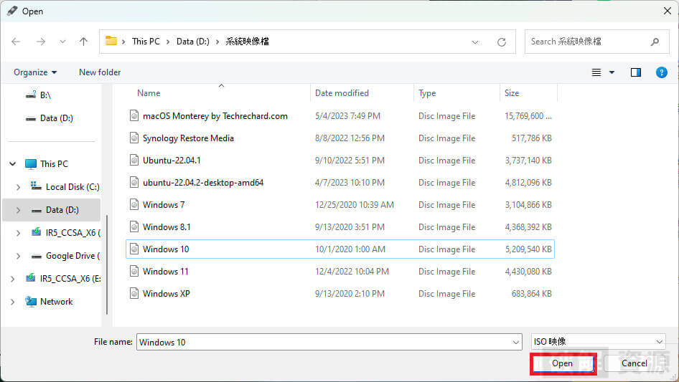Open the blue Help question mark
Image resolution: width=679 pixels, height=382 pixels.
click(661, 72)
